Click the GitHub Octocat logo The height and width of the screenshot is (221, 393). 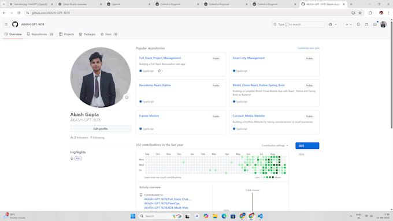tap(15, 24)
